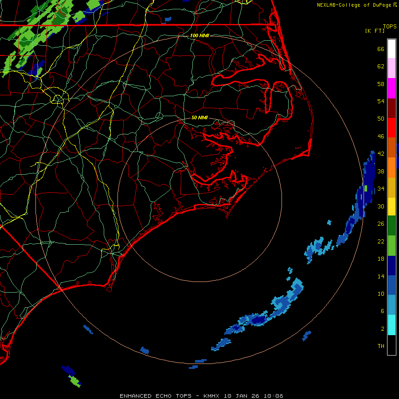Click the KMHX station identifier
The height and width of the screenshot is (399, 399).
(212, 396)
